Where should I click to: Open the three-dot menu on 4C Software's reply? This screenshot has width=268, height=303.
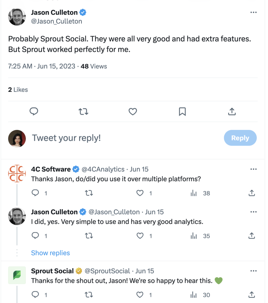253,169
